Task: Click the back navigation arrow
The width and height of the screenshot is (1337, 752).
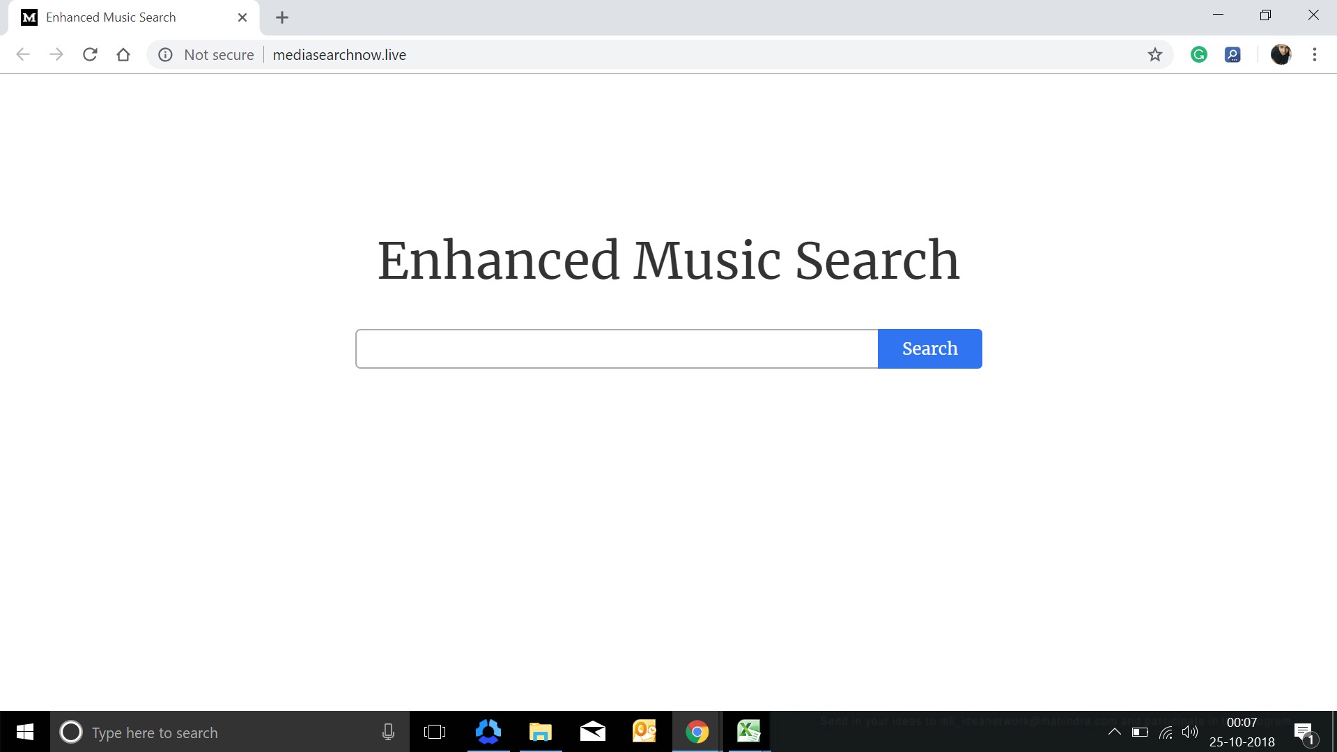Action: click(23, 54)
